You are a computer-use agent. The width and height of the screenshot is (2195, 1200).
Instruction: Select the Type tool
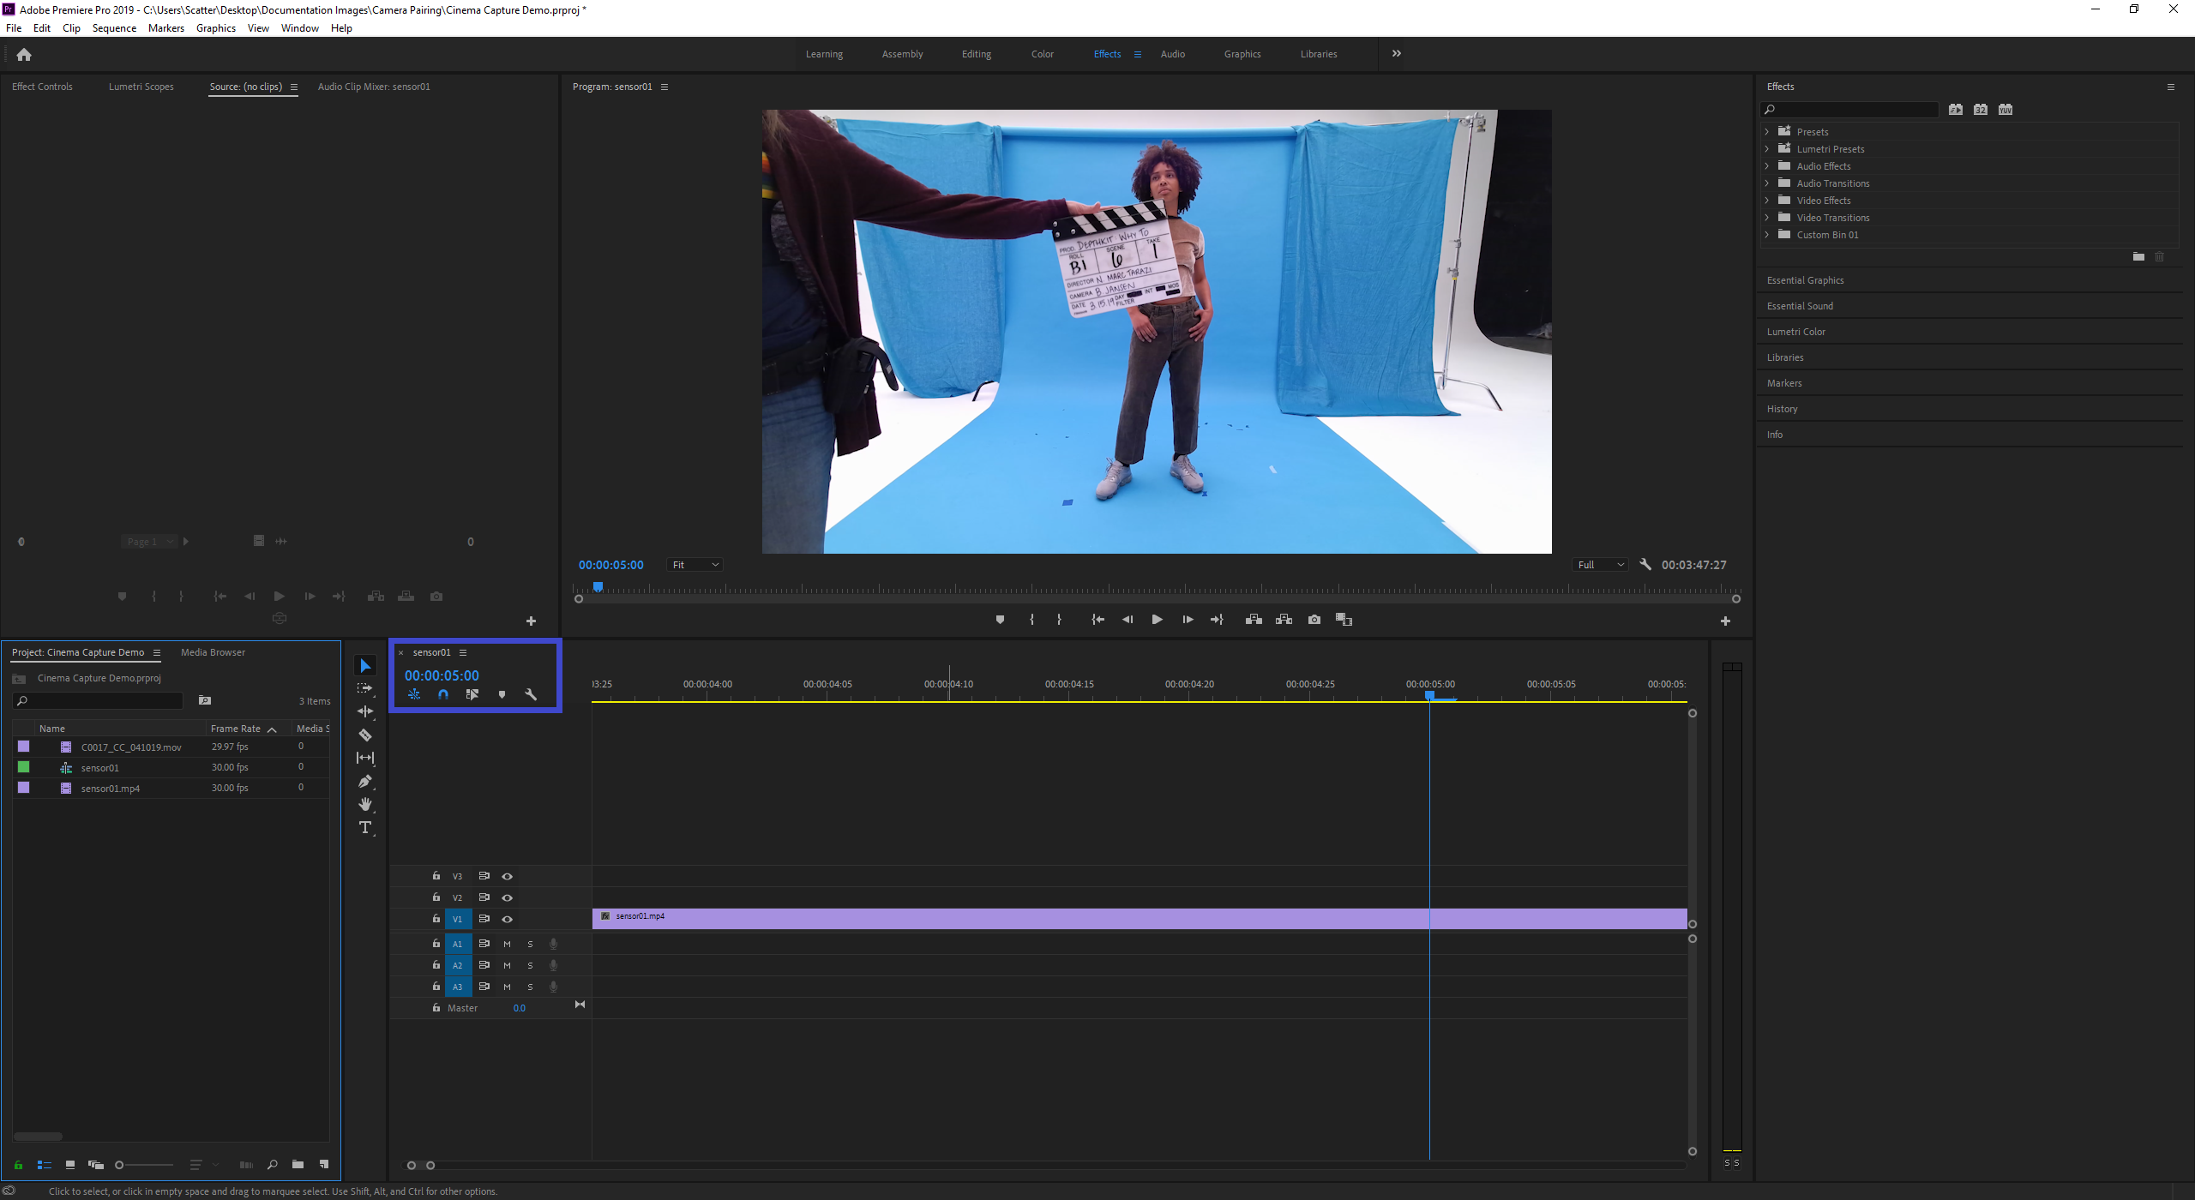tap(365, 827)
